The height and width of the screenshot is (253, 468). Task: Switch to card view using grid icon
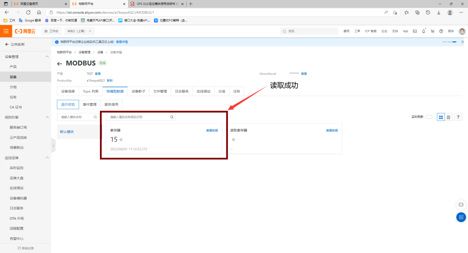click(441, 117)
